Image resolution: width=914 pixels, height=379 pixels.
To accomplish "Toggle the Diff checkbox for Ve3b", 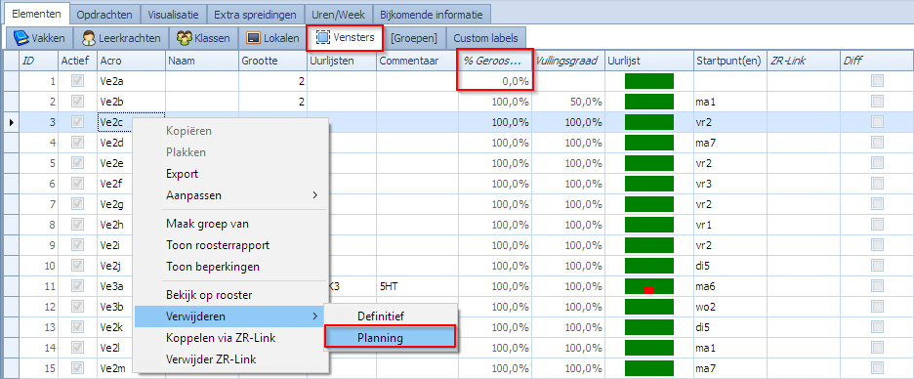I will pyautogui.click(x=877, y=307).
